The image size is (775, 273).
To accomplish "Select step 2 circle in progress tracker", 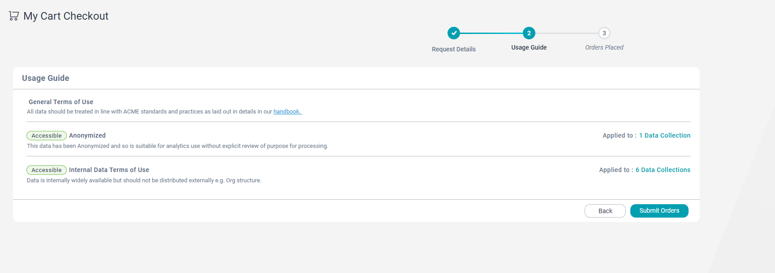I will pyautogui.click(x=529, y=33).
